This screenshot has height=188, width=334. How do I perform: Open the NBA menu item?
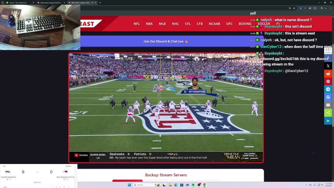(149, 24)
